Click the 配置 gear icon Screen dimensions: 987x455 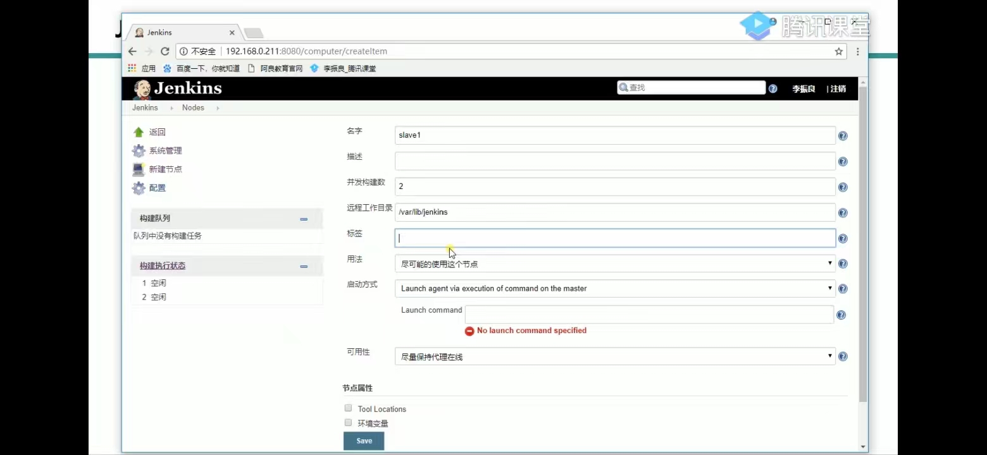click(x=139, y=188)
